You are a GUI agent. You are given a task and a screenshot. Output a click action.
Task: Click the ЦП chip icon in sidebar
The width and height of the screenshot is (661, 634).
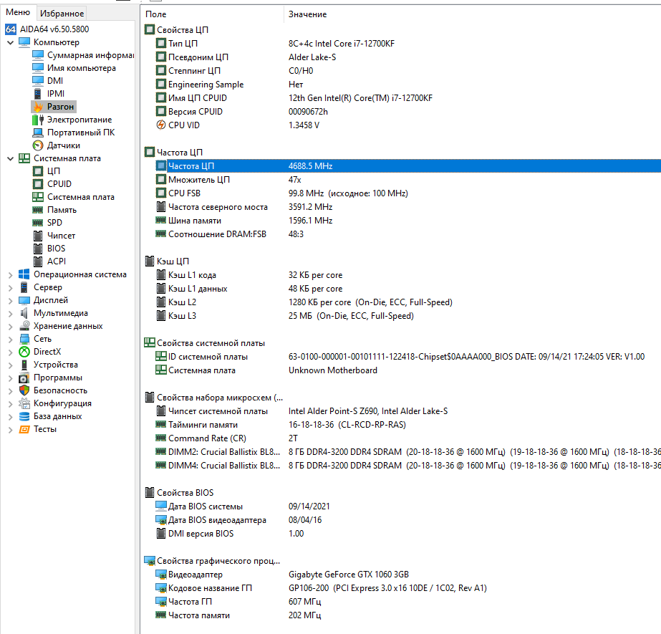[38, 171]
